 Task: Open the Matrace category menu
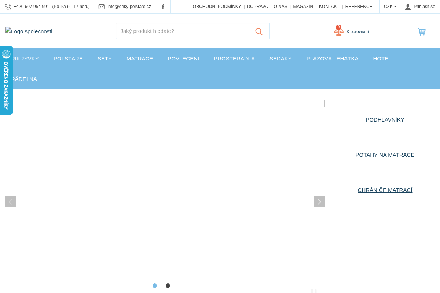coord(140,59)
